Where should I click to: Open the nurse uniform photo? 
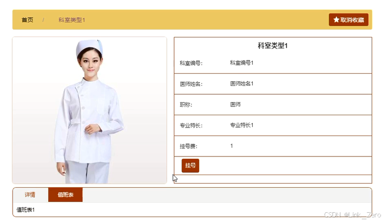89,110
